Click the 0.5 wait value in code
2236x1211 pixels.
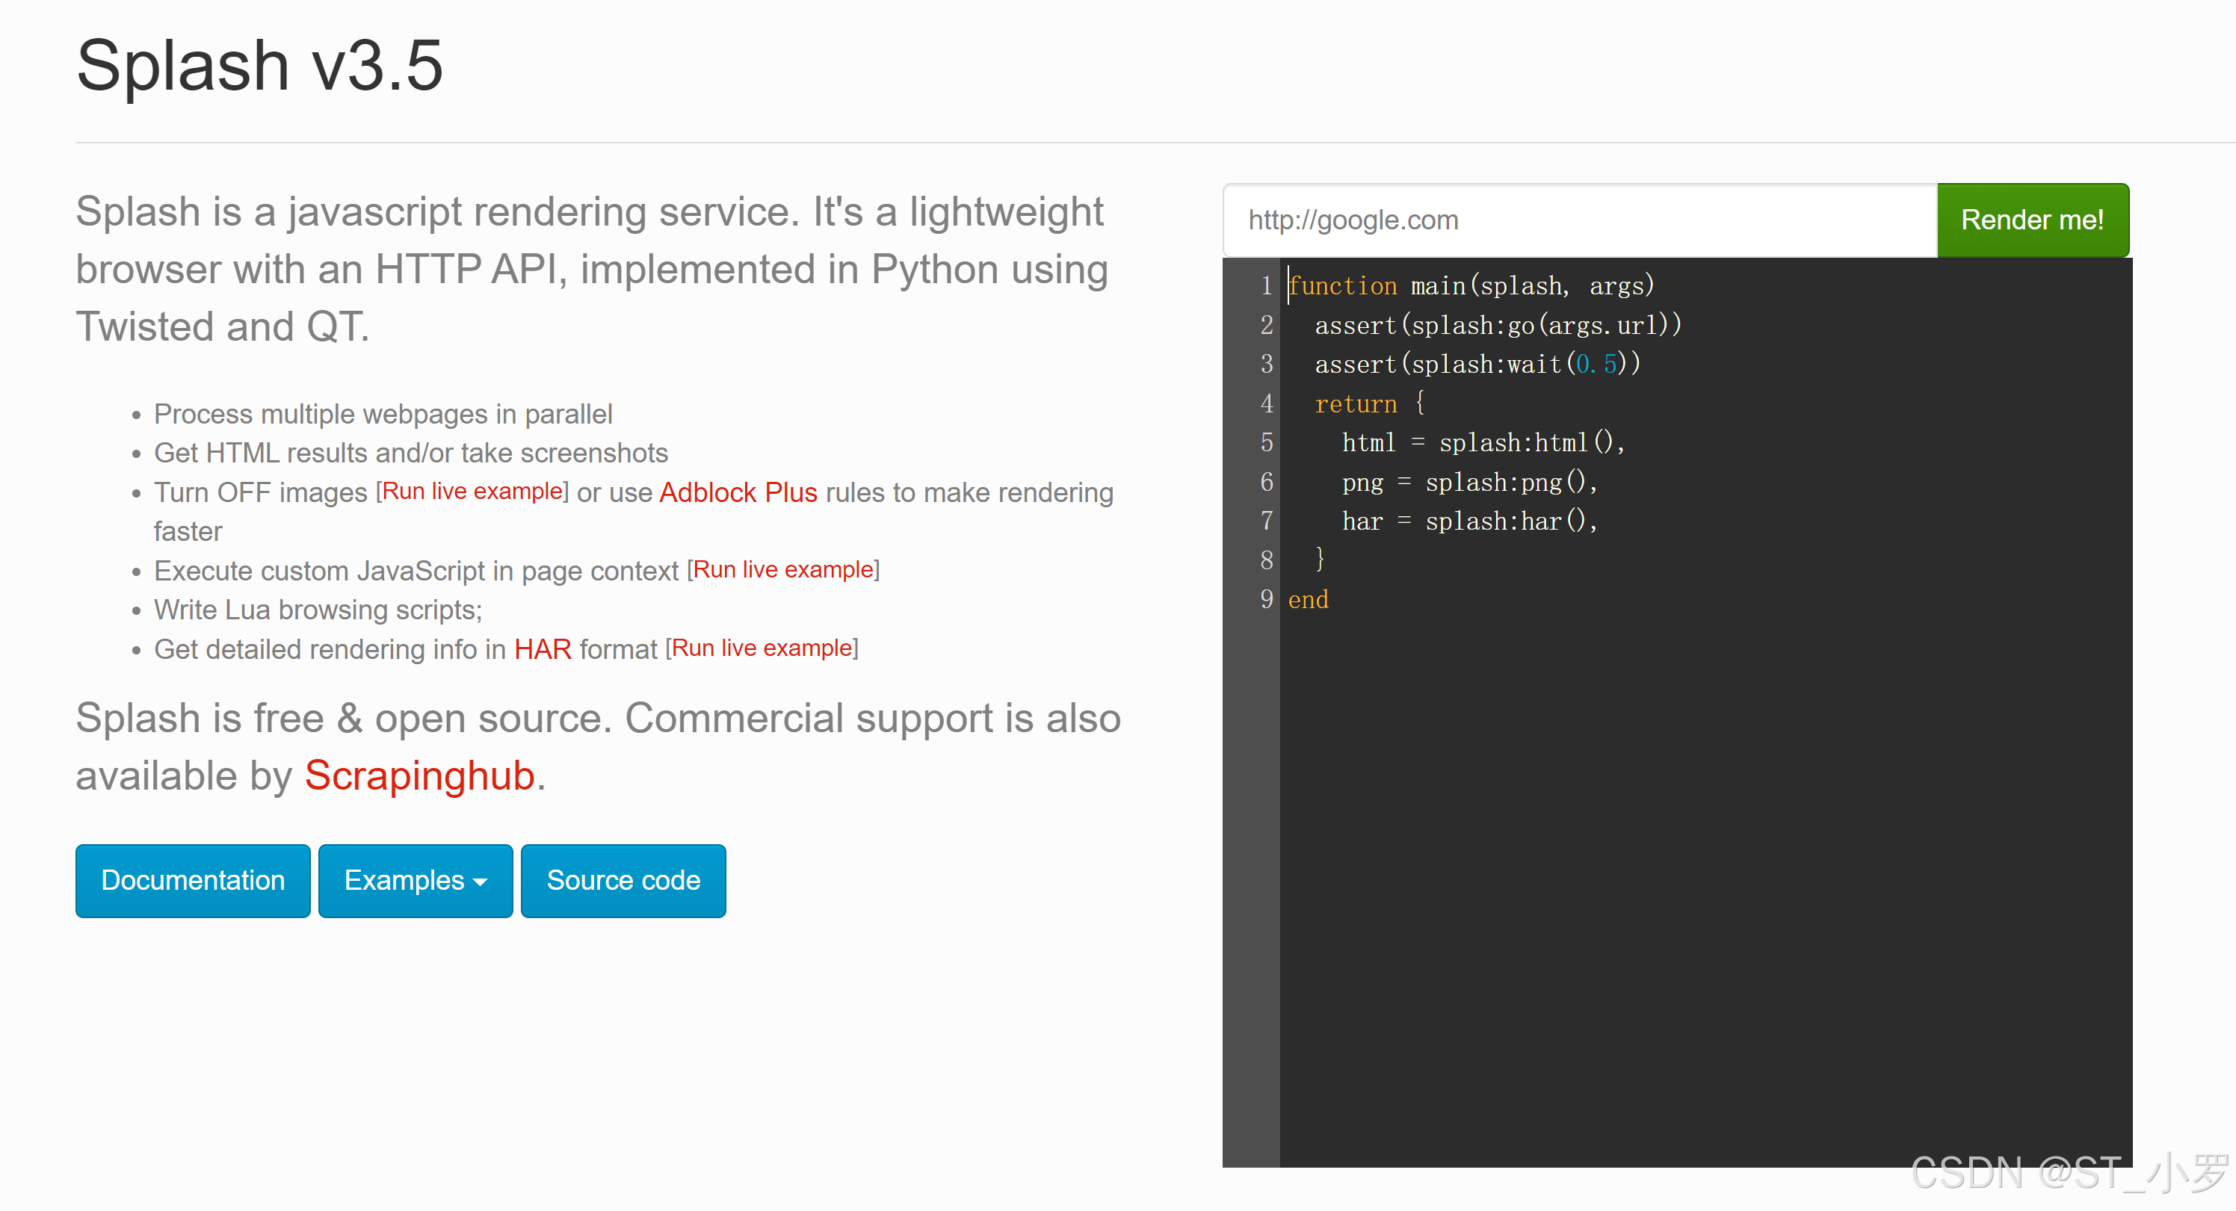click(1596, 365)
